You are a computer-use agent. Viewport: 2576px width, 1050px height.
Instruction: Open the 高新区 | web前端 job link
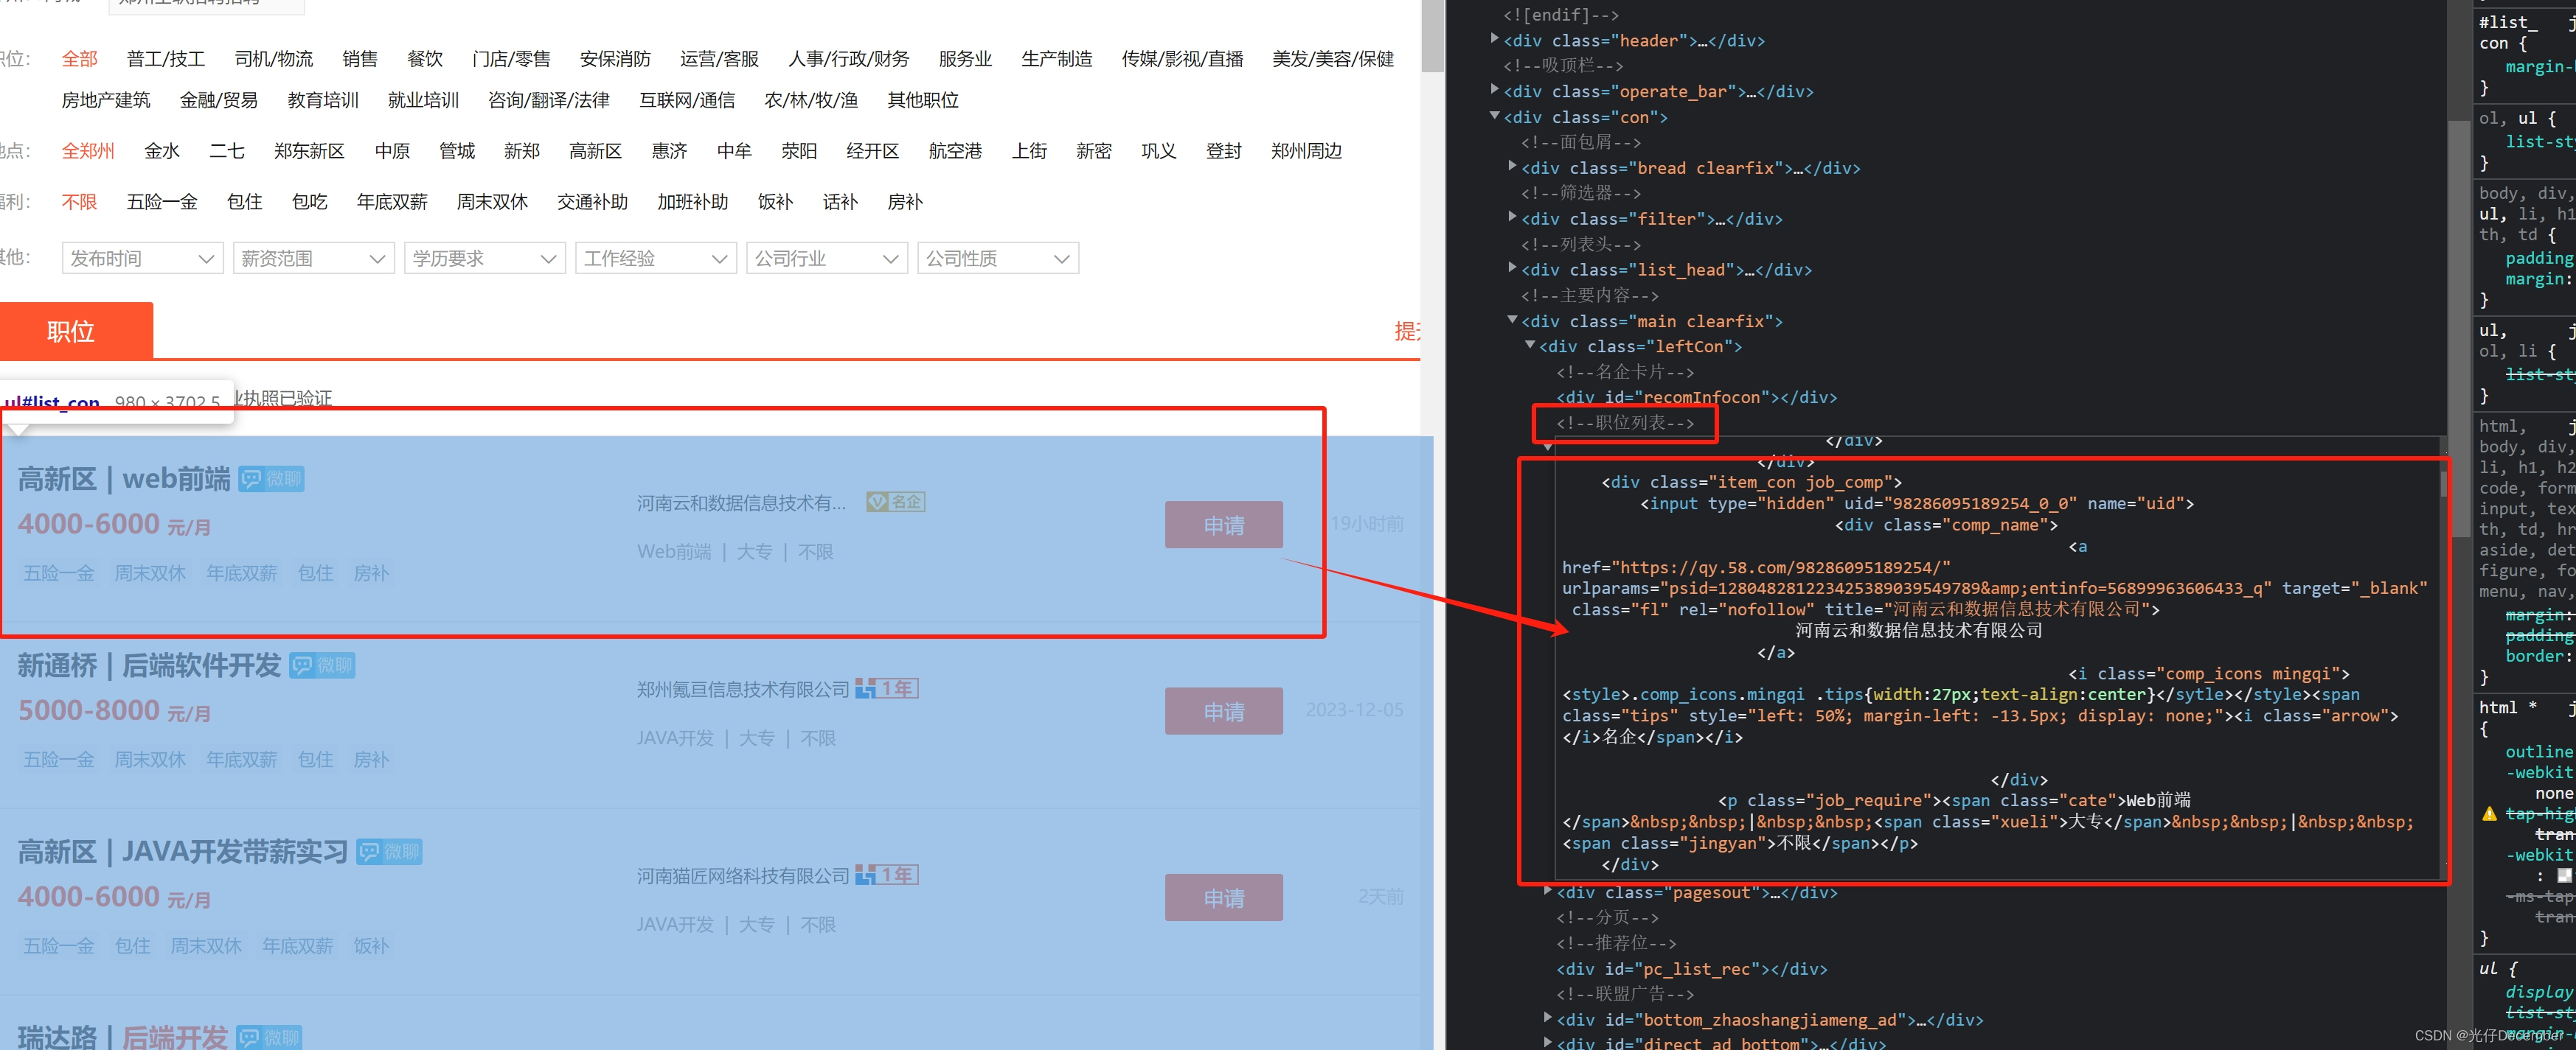pos(124,480)
